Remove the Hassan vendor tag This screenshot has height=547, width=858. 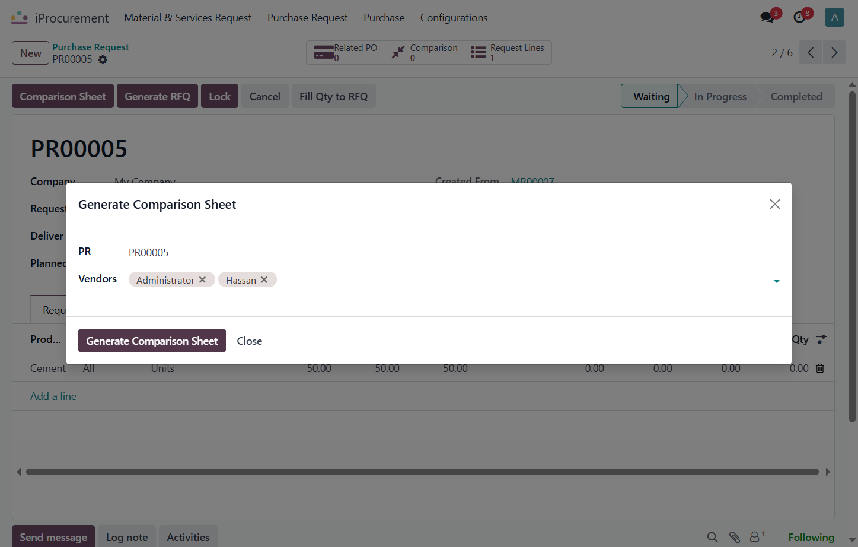[x=264, y=279]
